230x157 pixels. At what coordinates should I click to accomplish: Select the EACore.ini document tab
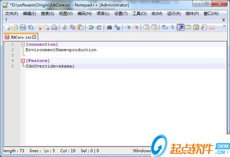[x=20, y=37]
